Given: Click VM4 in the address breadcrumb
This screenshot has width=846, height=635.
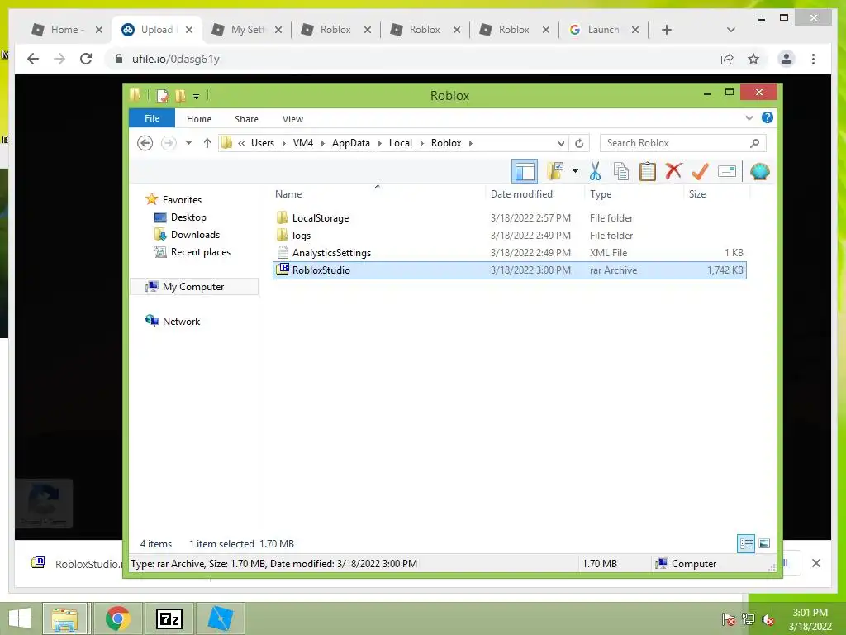Looking at the screenshot, I should pos(302,143).
